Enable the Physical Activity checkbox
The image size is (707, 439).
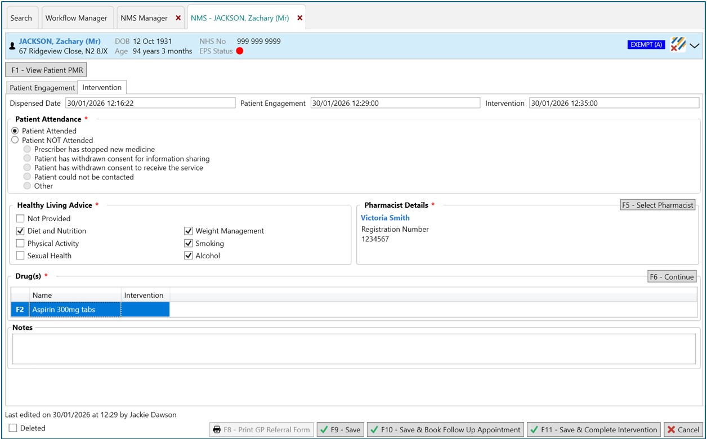(x=20, y=243)
